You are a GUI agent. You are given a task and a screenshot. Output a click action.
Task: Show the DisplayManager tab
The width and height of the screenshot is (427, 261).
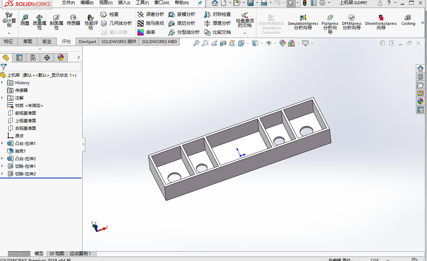click(x=61, y=58)
